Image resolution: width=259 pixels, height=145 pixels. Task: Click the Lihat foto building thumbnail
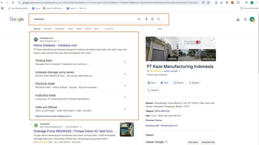click(x=162, y=49)
